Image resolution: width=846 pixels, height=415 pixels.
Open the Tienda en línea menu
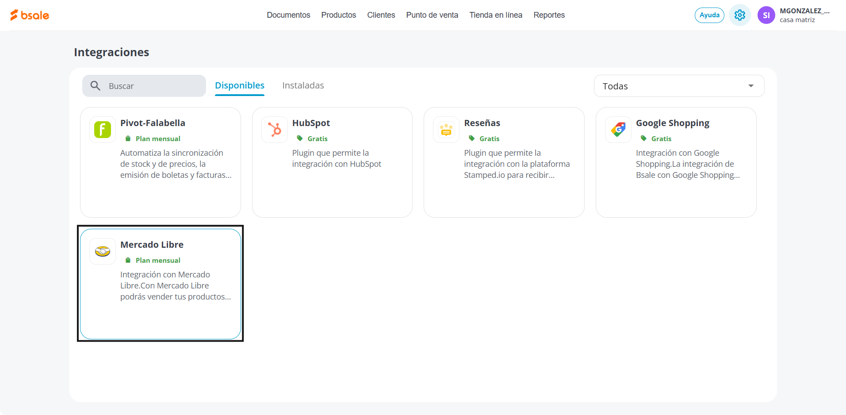click(496, 15)
